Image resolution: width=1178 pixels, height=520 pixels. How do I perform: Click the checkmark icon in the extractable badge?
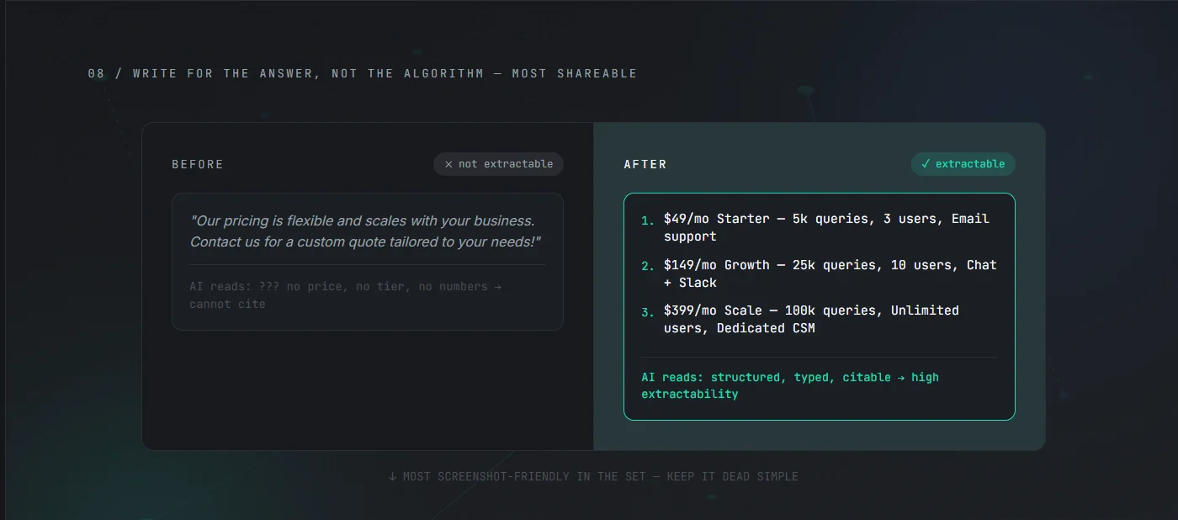point(926,164)
